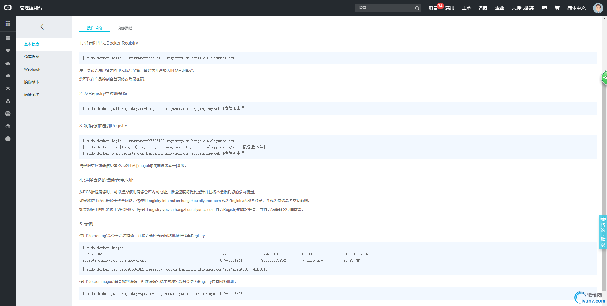This screenshot has height=306, width=607.
Task: Click the IMAGE ID value 37bb9c63c8b2
Action: (x=273, y=261)
